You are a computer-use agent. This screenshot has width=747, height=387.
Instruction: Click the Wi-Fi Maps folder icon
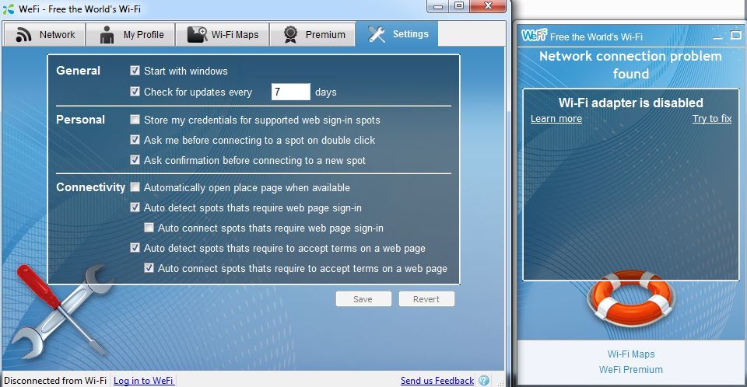197,34
